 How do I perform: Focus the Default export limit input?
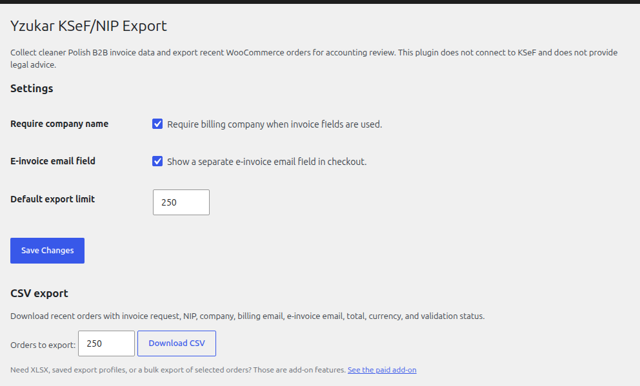click(181, 202)
